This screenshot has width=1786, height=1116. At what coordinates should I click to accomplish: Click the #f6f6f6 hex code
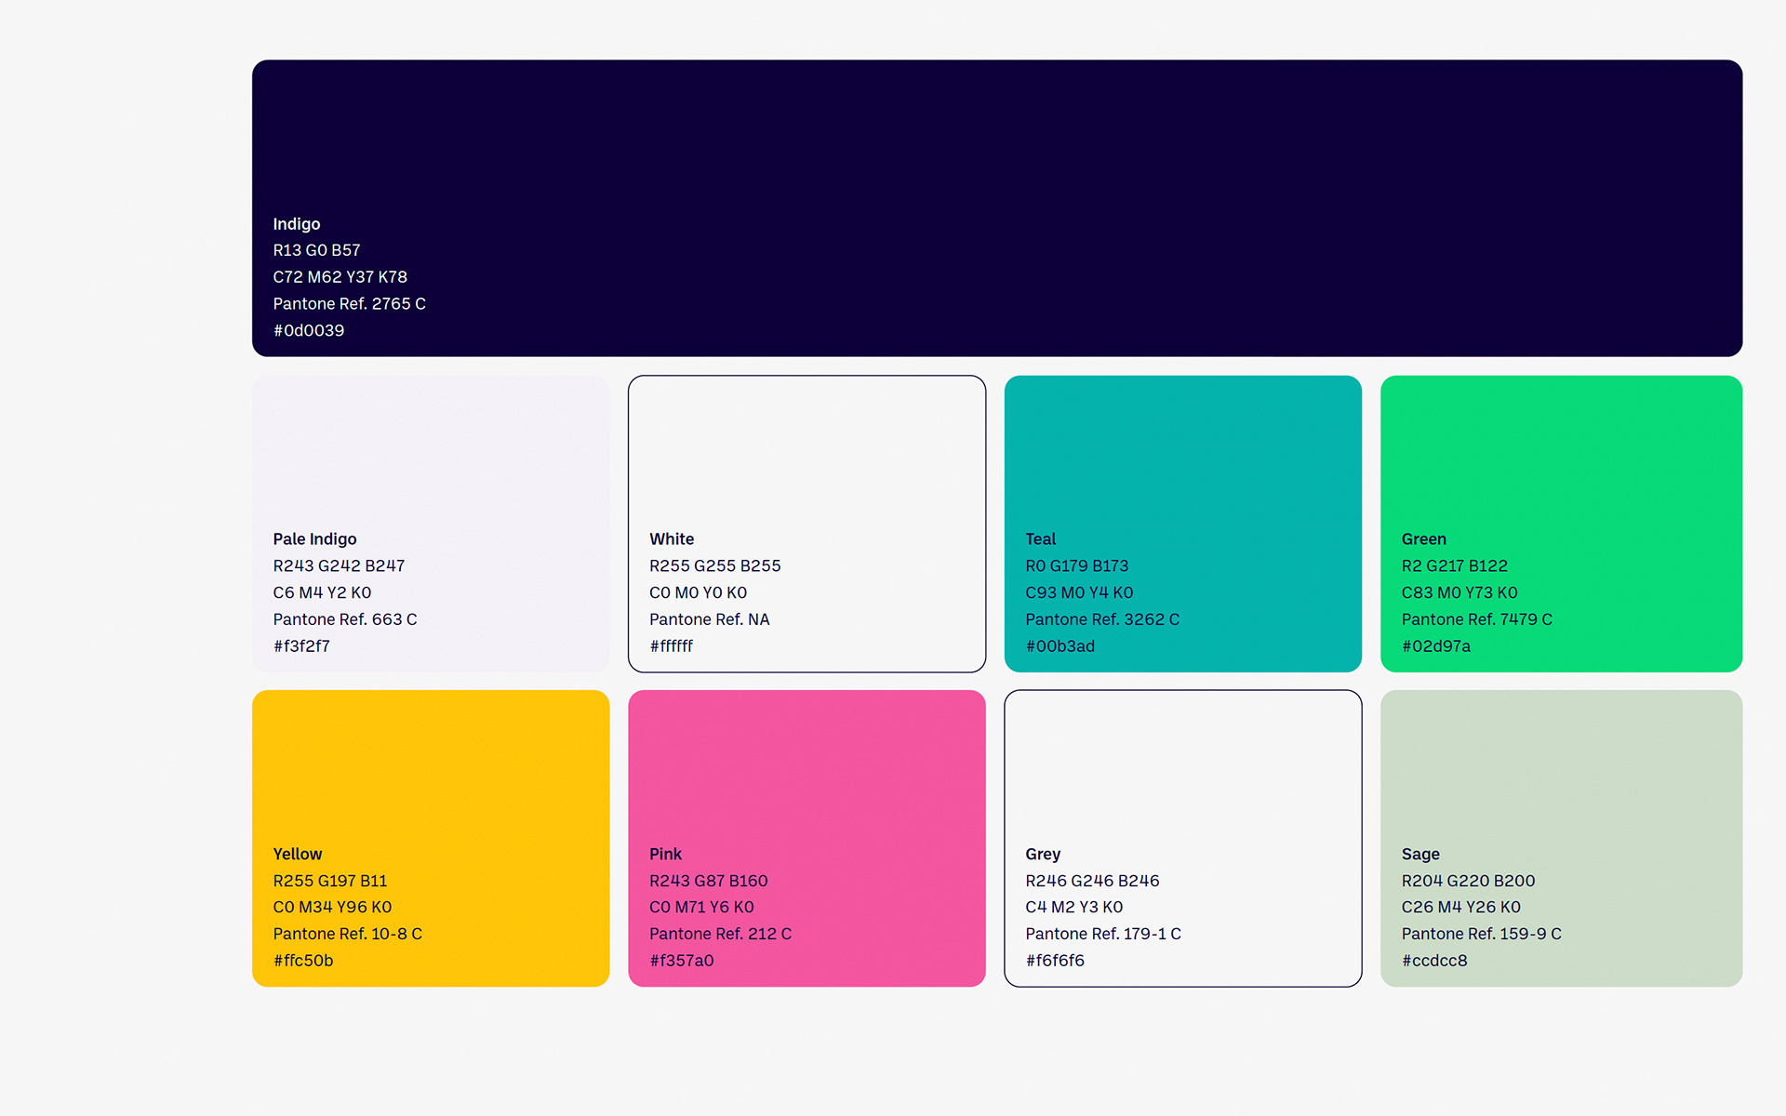[x=1055, y=961]
